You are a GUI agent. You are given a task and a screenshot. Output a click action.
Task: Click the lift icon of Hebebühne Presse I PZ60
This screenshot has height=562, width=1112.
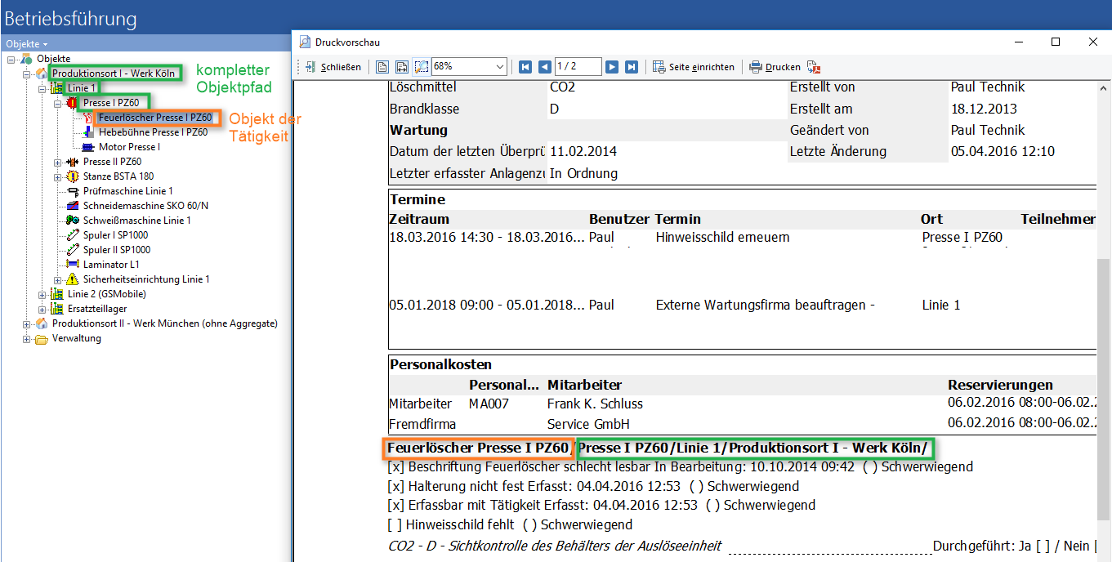click(x=88, y=132)
